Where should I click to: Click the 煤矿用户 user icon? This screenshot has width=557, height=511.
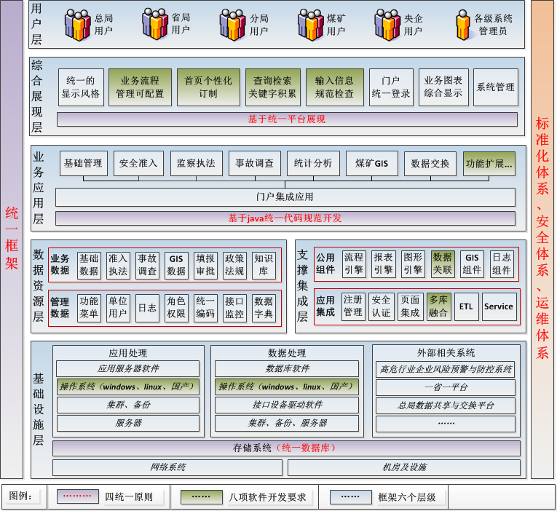(x=310, y=25)
